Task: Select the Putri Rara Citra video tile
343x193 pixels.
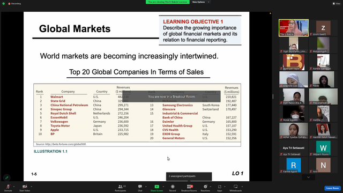Action: 294,96
